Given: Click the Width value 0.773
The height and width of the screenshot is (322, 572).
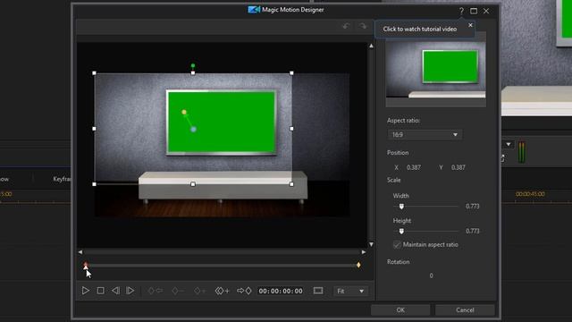Looking at the screenshot, I should (x=473, y=207).
